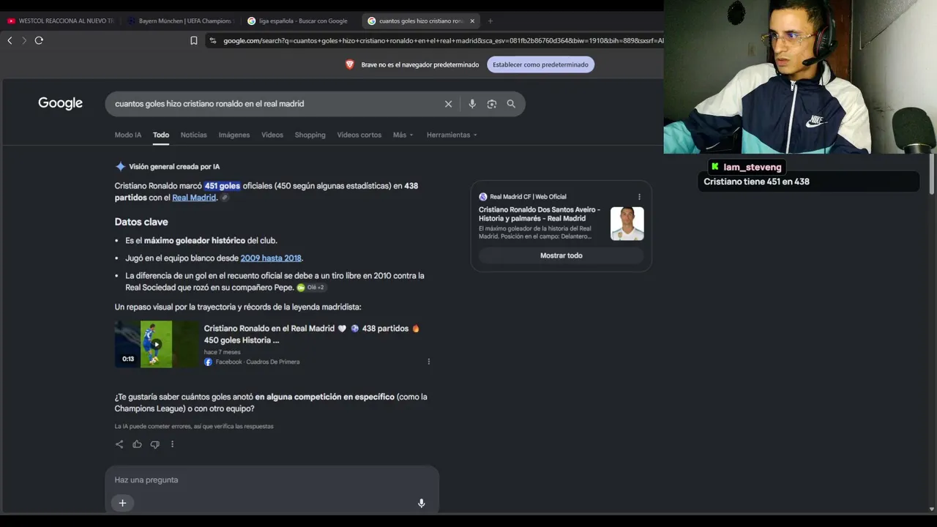Click 'Visión general creada por IA' label
The width and height of the screenshot is (937, 527).
pos(174,167)
